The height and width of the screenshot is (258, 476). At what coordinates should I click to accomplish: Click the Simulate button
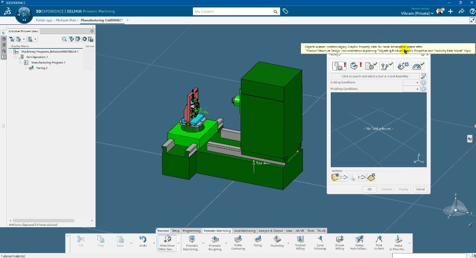pos(386,189)
